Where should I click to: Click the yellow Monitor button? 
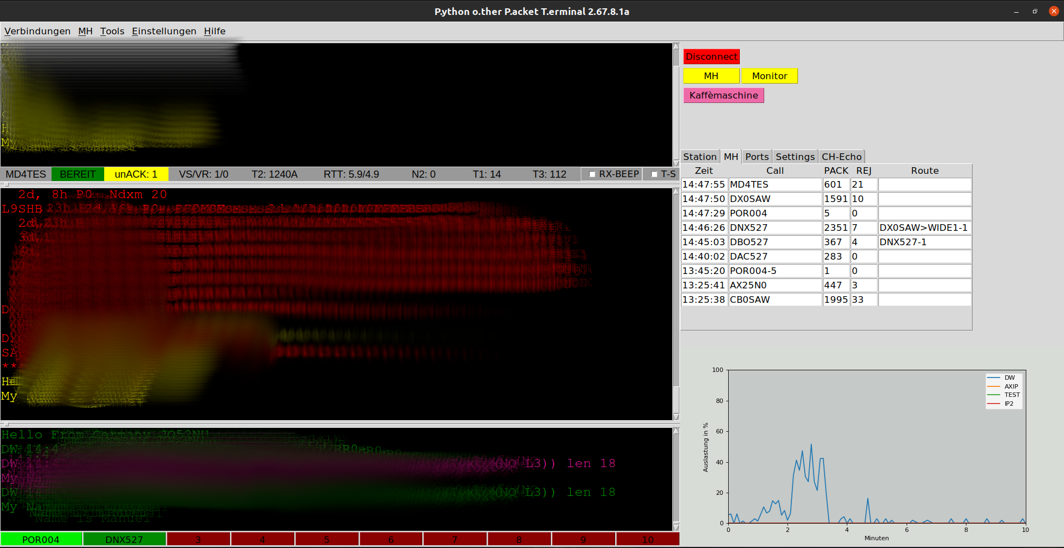point(770,76)
